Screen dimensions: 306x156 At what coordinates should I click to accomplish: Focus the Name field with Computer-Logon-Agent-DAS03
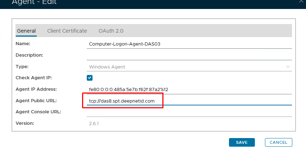(189, 44)
